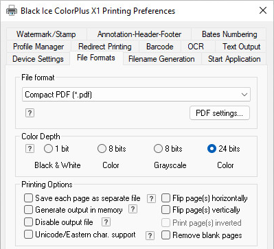Image resolution: width=274 pixels, height=249 pixels.
Task: Click the PDF settings... button
Action: click(x=220, y=113)
